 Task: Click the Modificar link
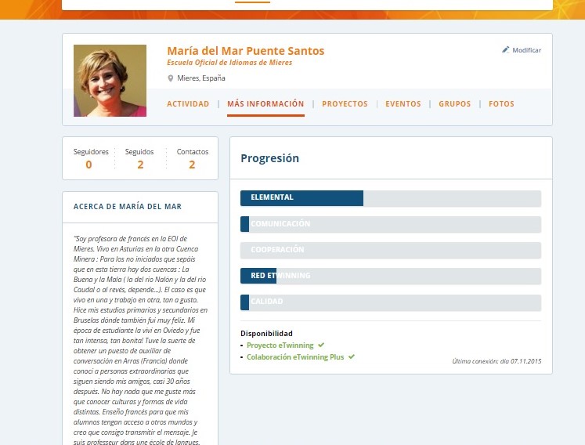tap(526, 50)
